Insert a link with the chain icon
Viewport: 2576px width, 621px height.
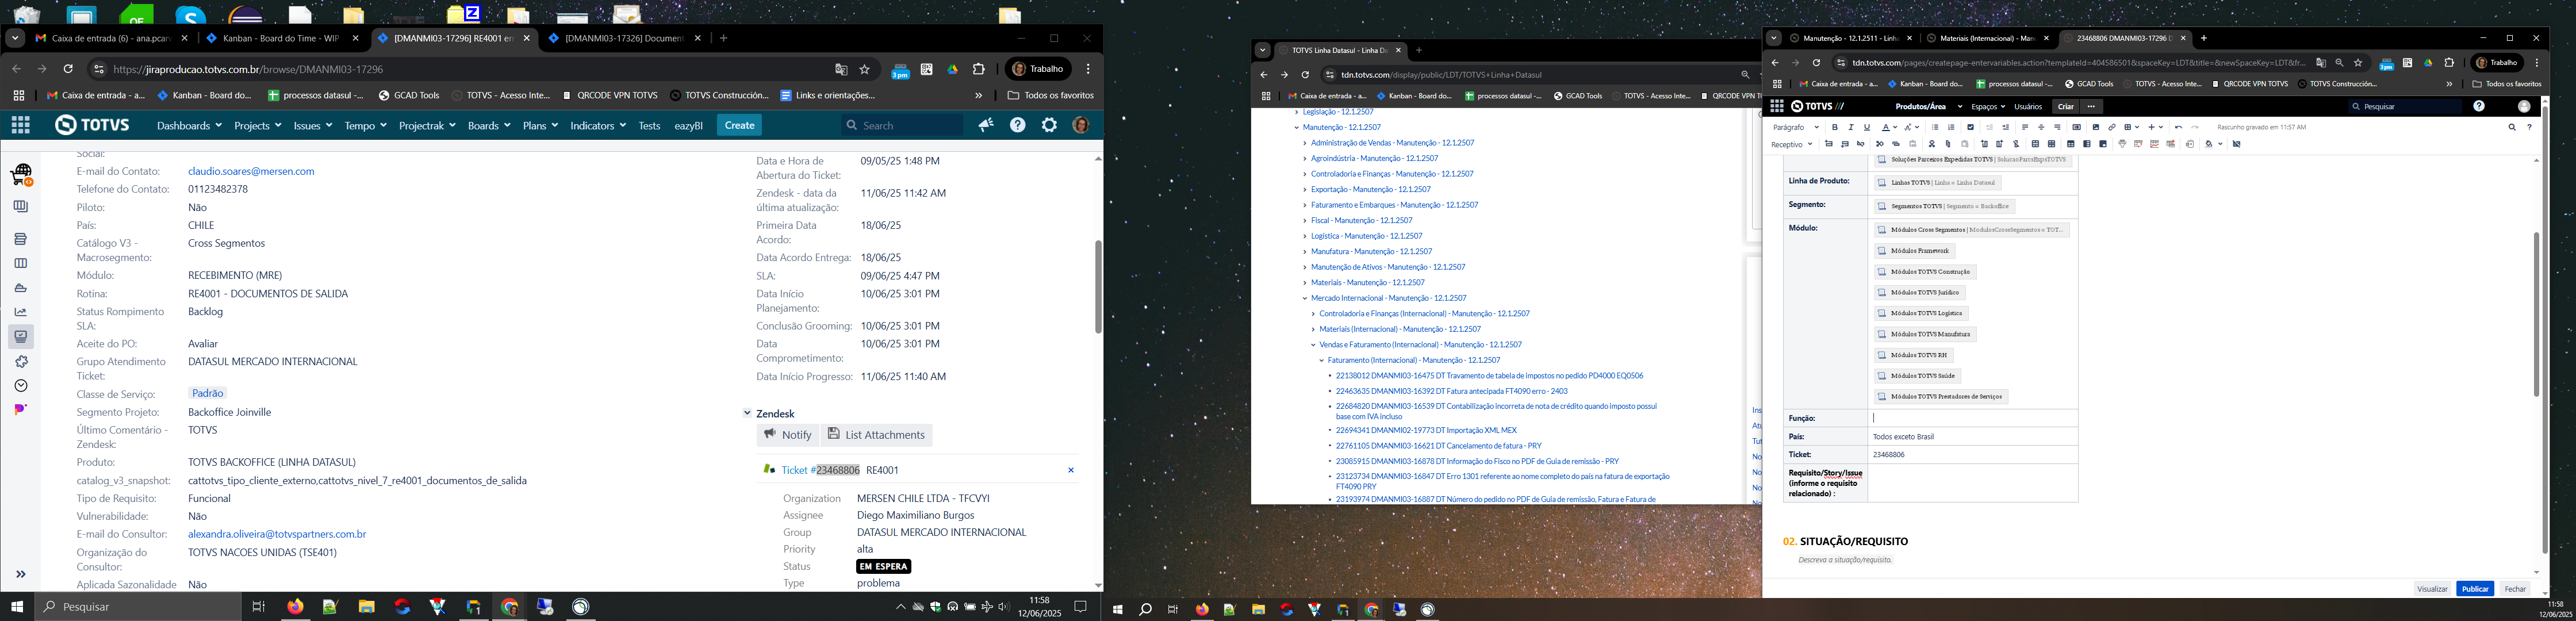point(2112,127)
